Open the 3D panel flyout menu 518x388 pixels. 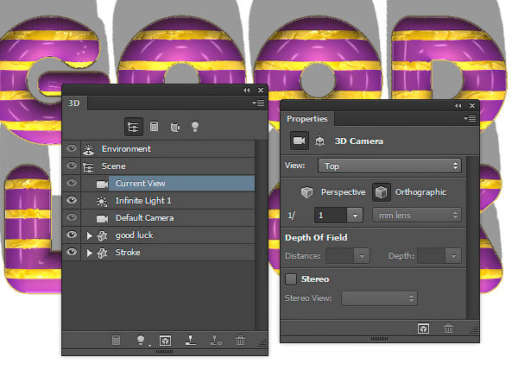tap(258, 103)
